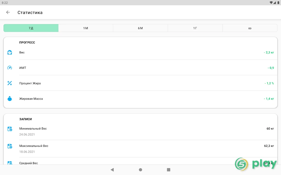Click the BMI change value - 0,9
281x175 pixels.
tap(271, 68)
